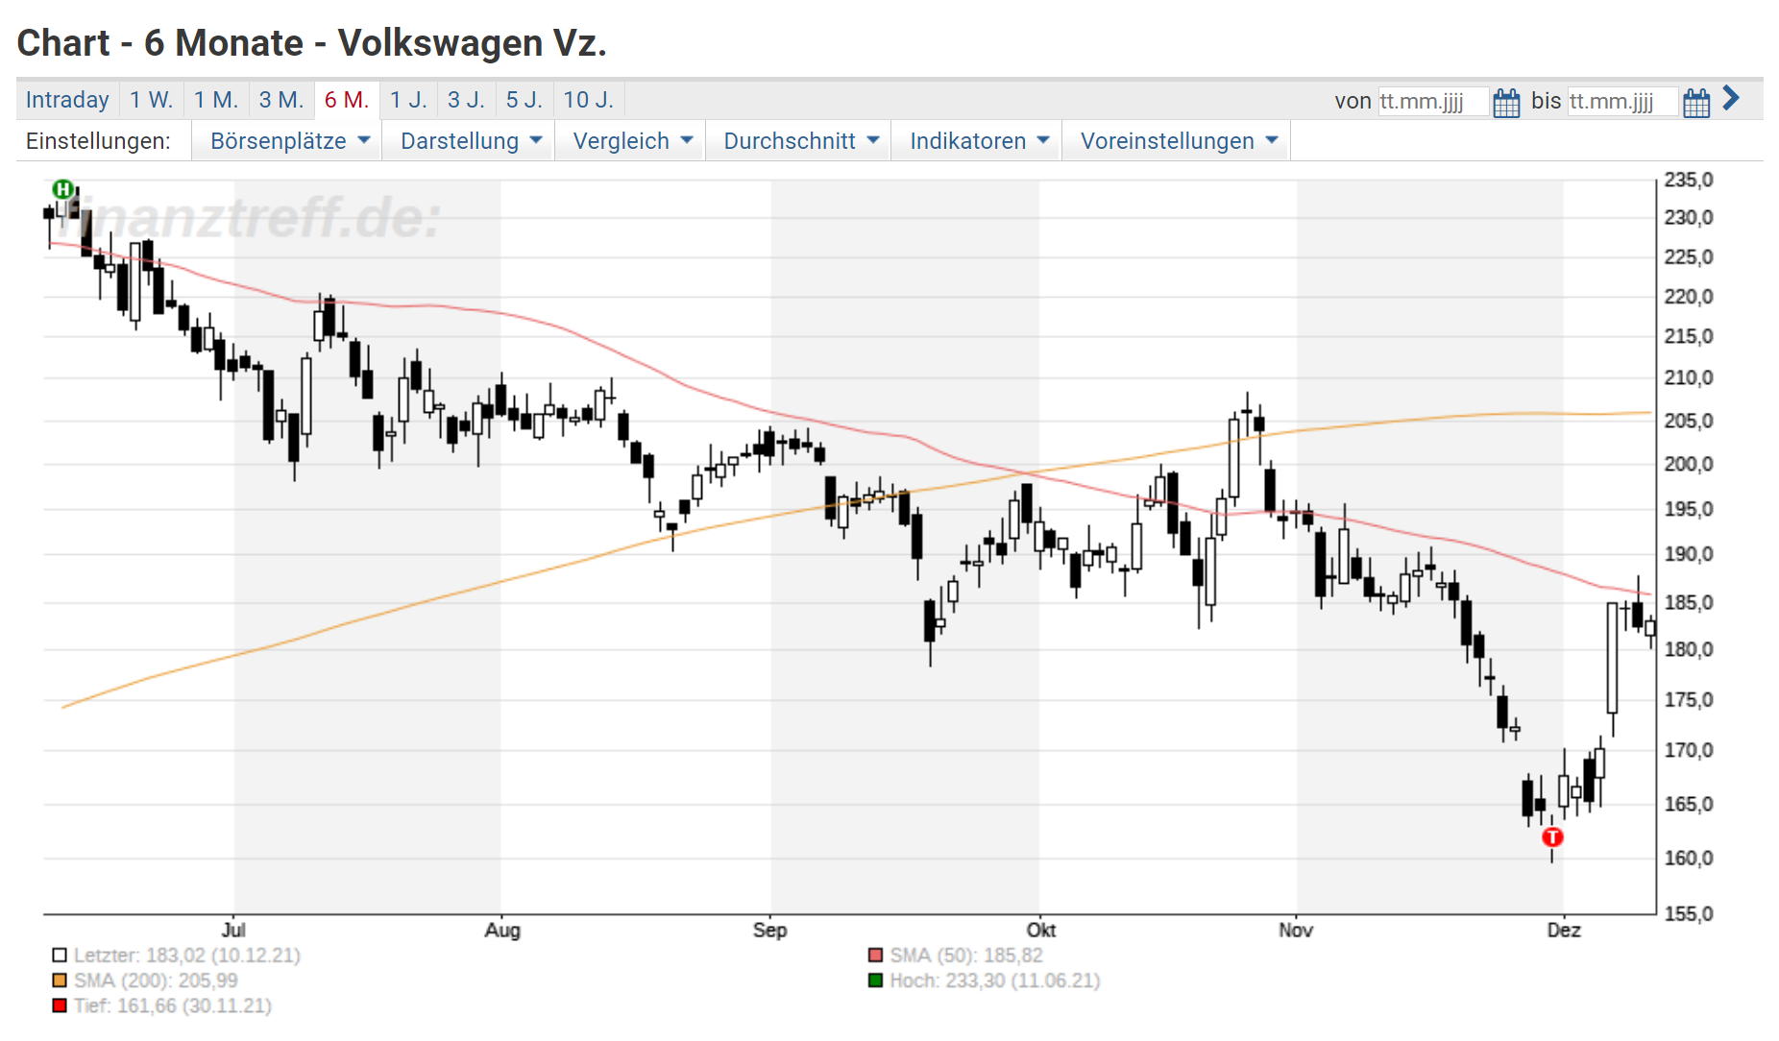Click legend text 'Tief: 161,66 (30.11.21)'
Viewport: 1779px width, 1041px height.
click(173, 1005)
